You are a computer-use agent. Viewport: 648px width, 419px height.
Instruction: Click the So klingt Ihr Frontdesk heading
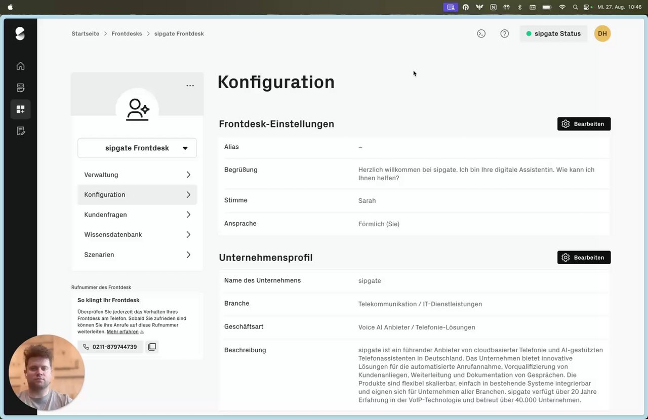[108, 300]
